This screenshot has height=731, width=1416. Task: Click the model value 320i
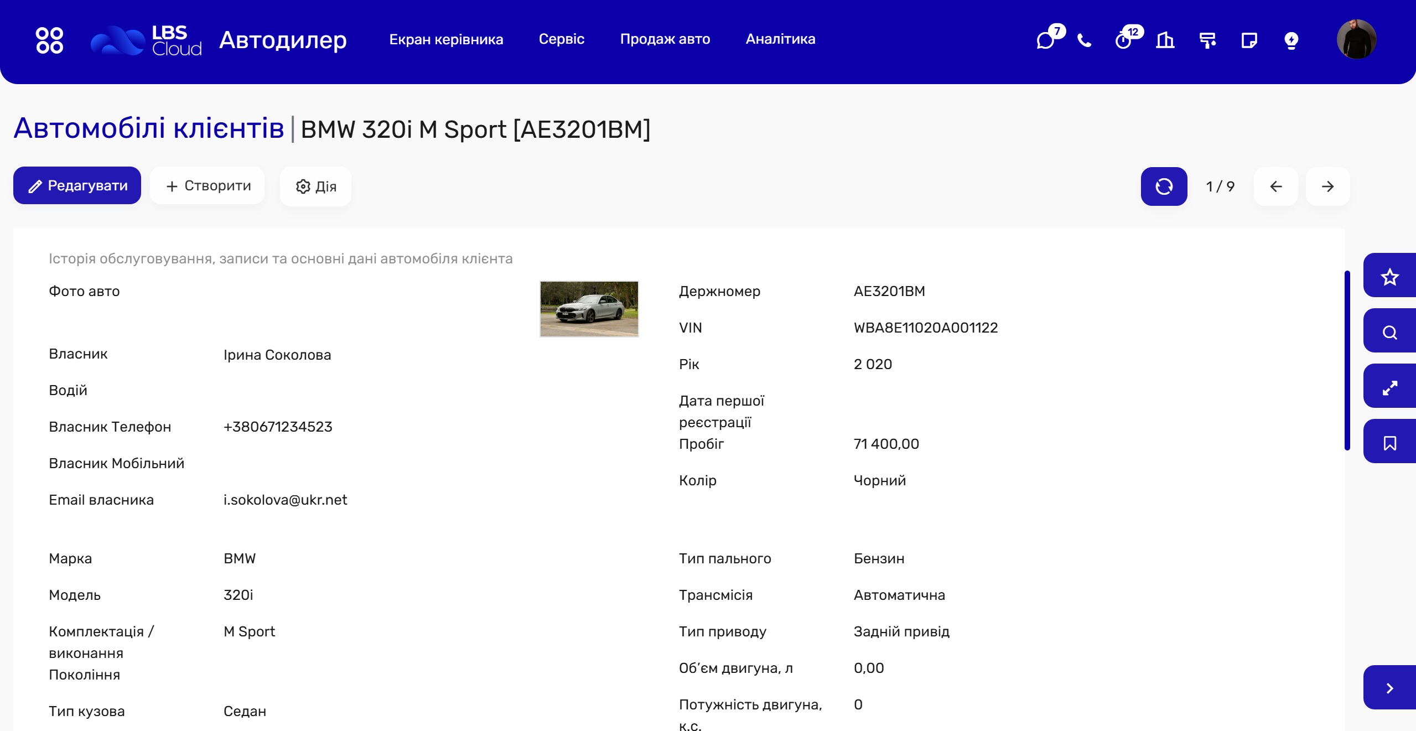tap(238, 595)
